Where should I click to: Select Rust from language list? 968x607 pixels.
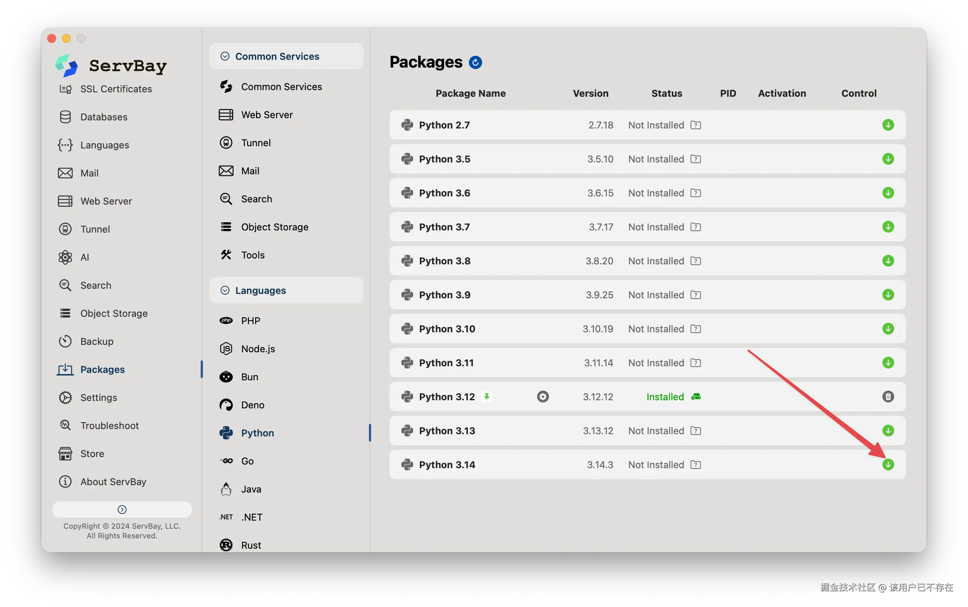click(x=250, y=545)
